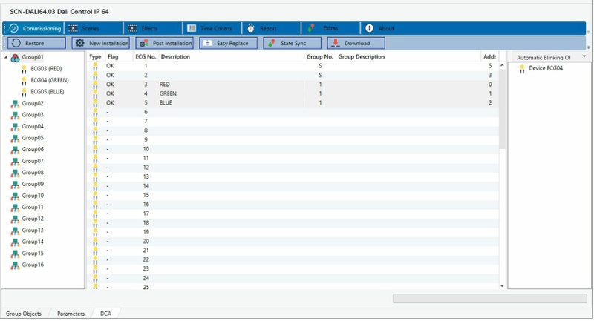
Task: Select ECG No. 20 table row
Action: click(x=293, y=241)
